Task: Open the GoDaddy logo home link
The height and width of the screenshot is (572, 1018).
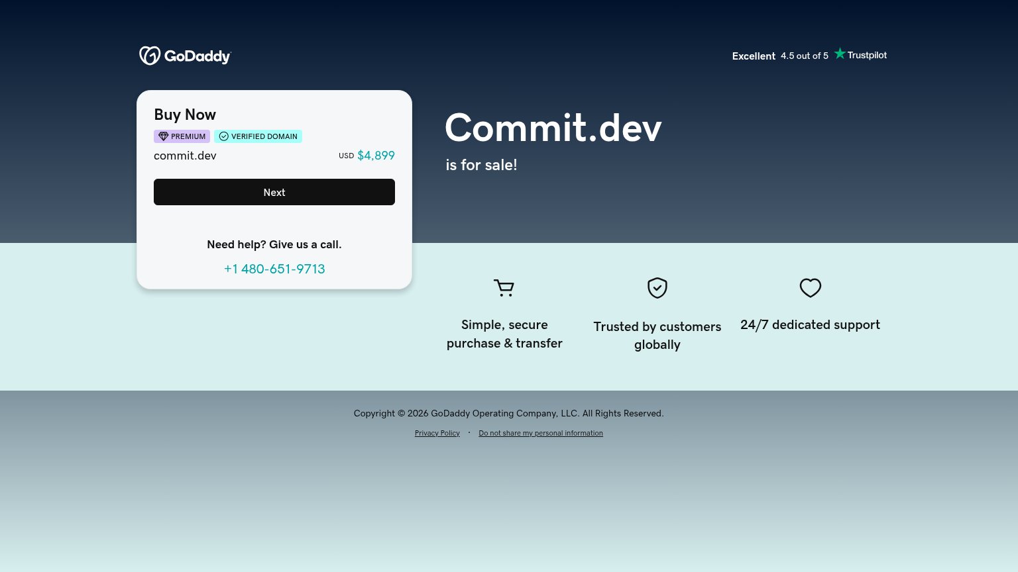Action: tap(185, 56)
